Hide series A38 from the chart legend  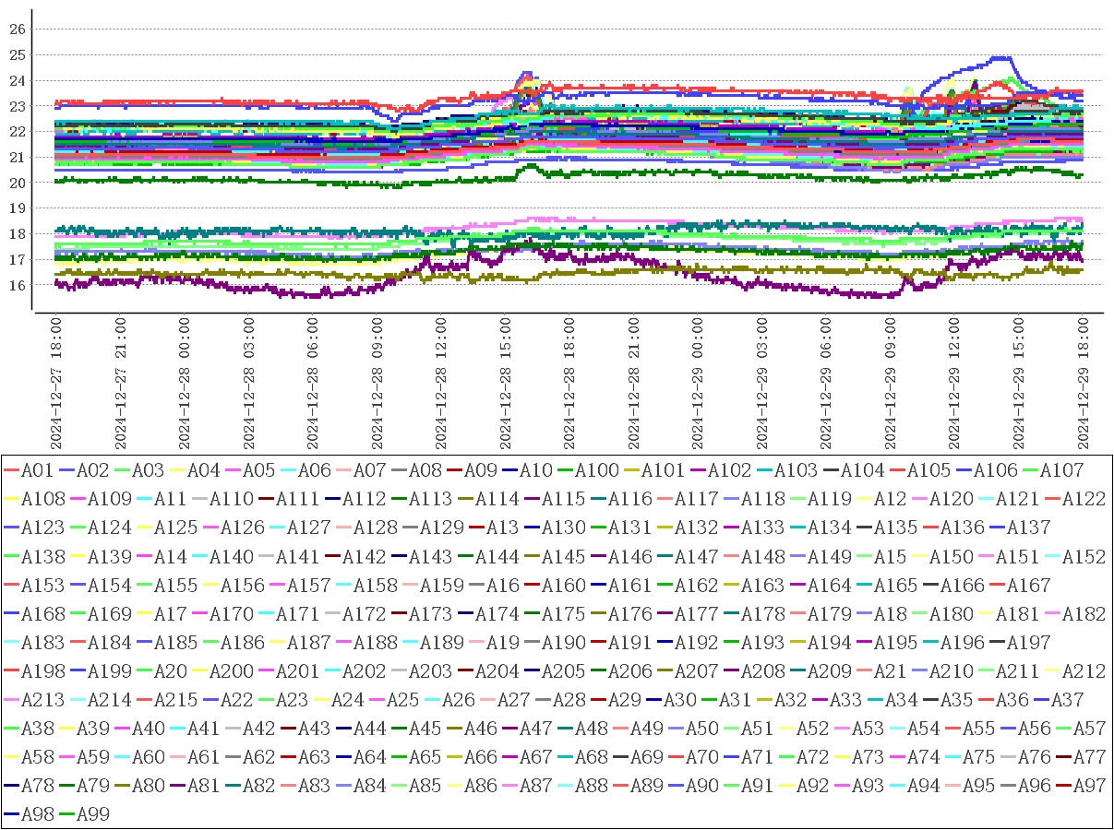37,729
